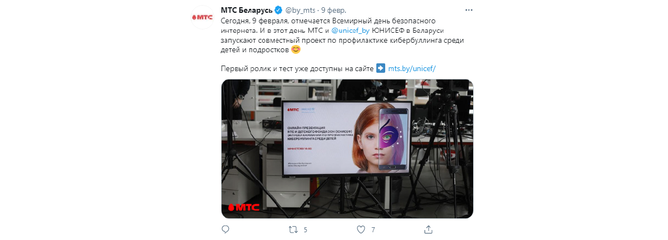
Task: Like the tweet with the heart icon
Action: (x=361, y=229)
